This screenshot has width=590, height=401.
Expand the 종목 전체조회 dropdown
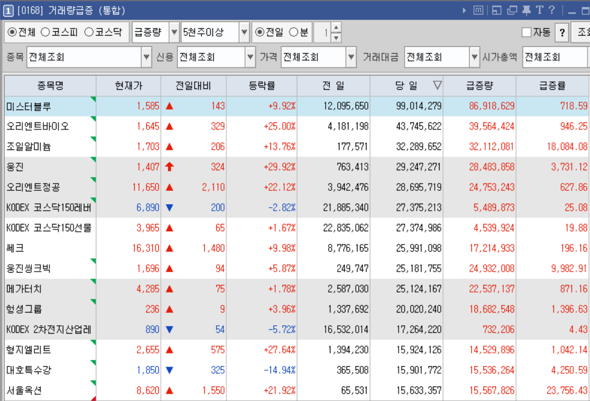coord(146,57)
